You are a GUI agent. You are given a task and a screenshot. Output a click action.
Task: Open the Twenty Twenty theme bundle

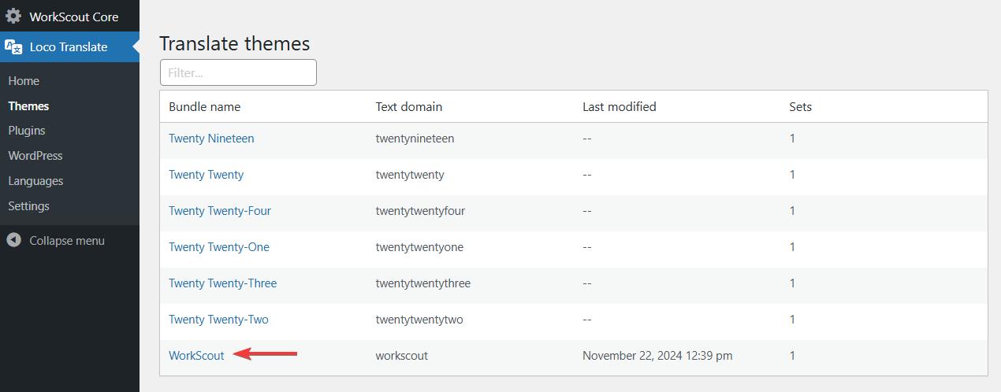[206, 175]
